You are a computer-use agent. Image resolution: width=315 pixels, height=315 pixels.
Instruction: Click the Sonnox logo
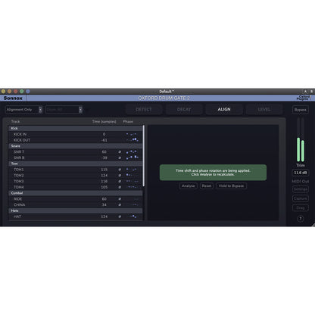[13, 98]
